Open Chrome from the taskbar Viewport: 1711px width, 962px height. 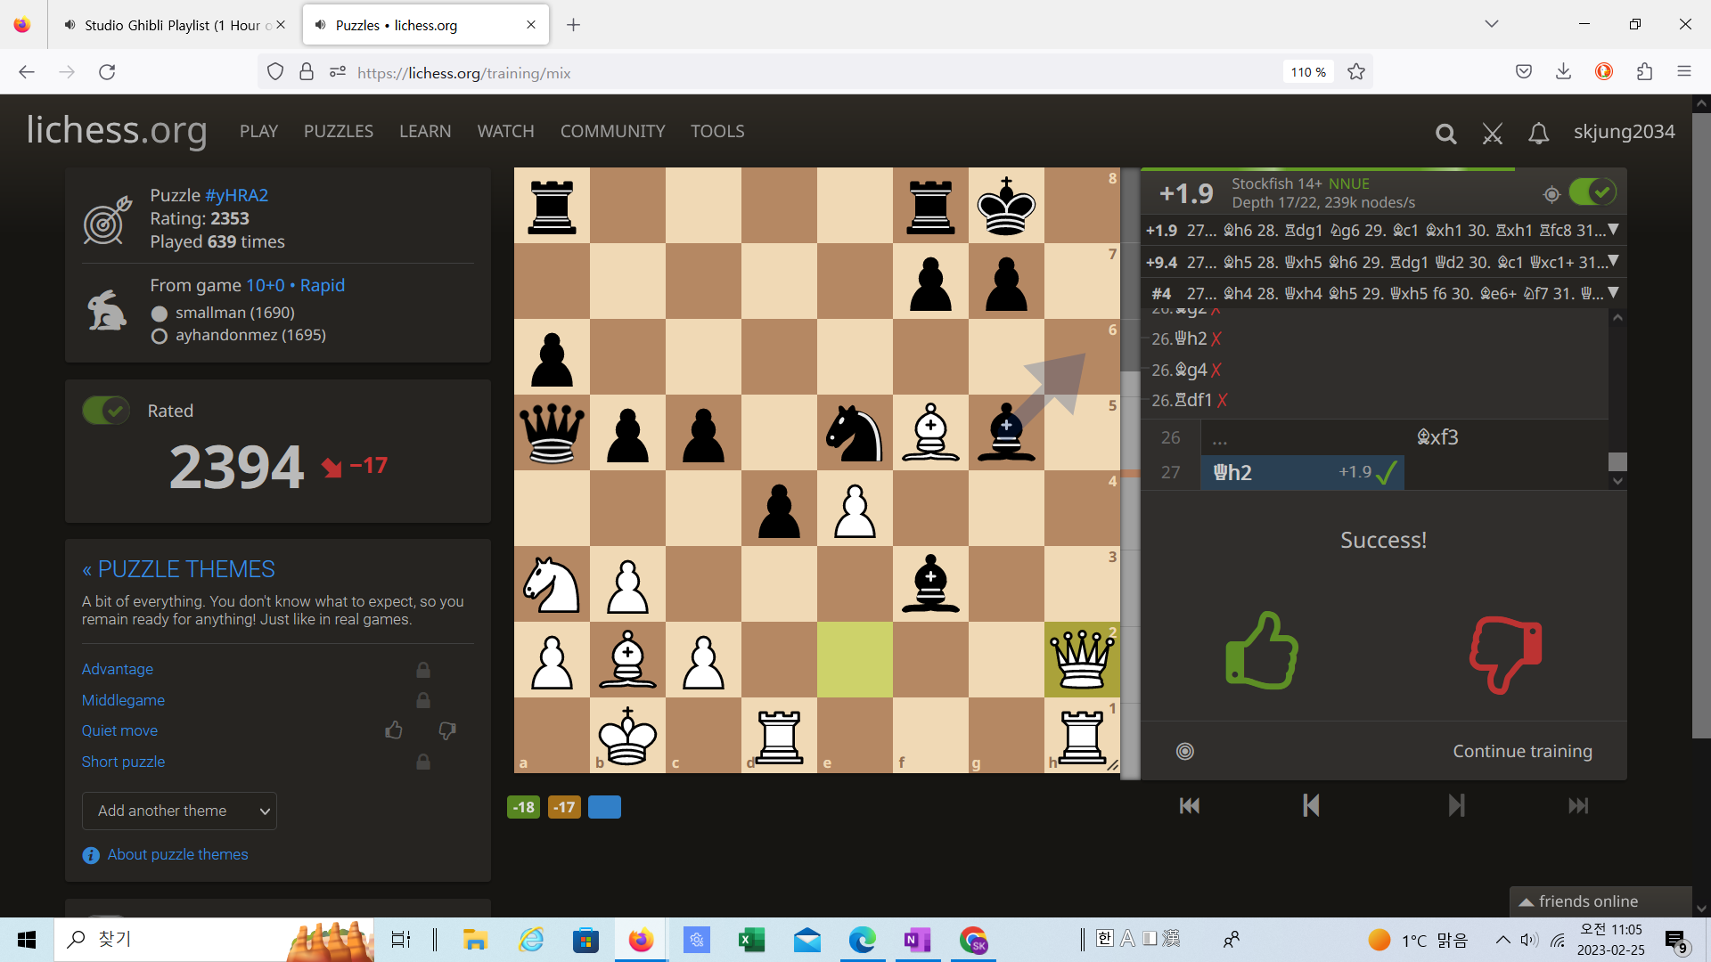click(974, 940)
